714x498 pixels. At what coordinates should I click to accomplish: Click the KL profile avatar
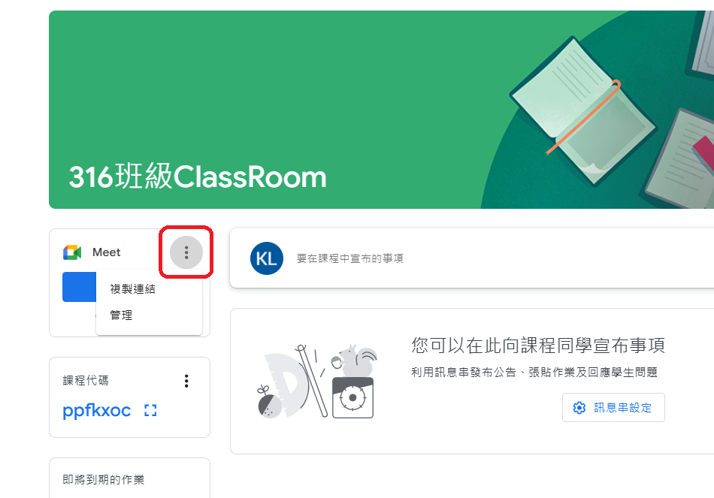pos(266,258)
